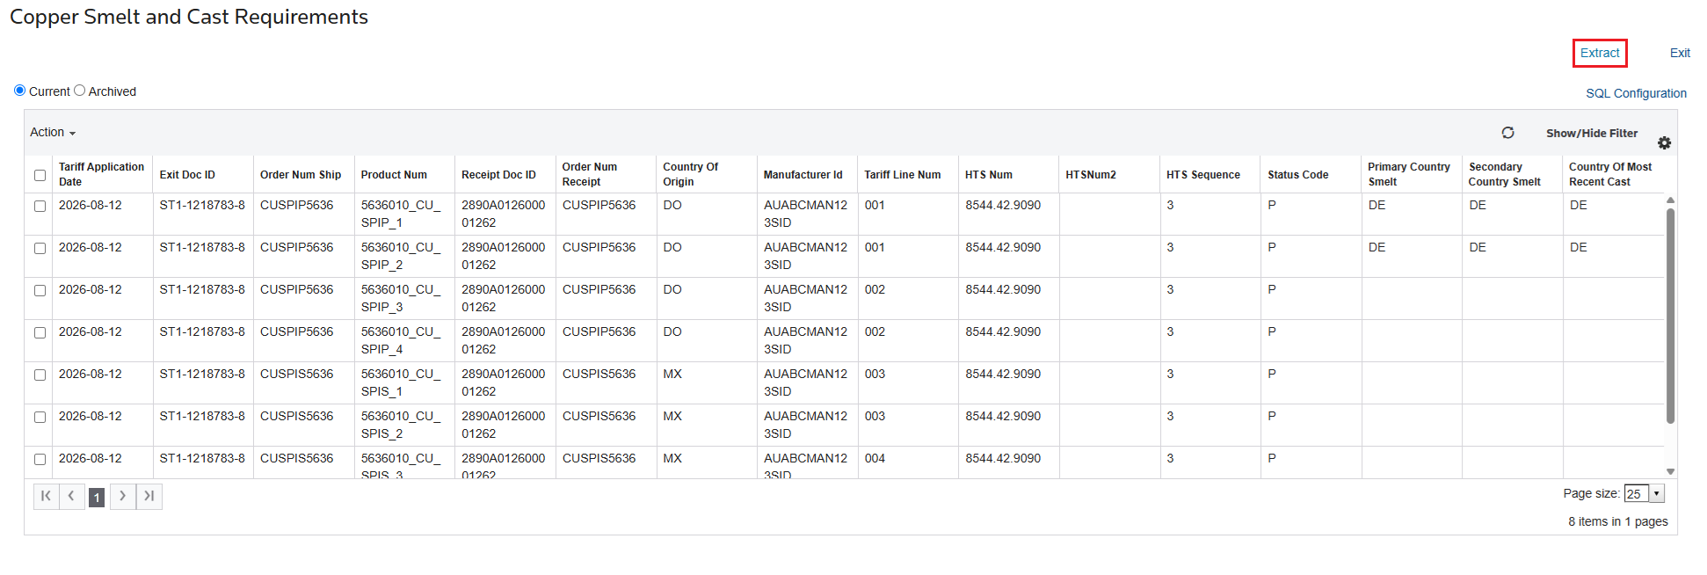Click the Extract link
1707x575 pixels.
click(1600, 53)
